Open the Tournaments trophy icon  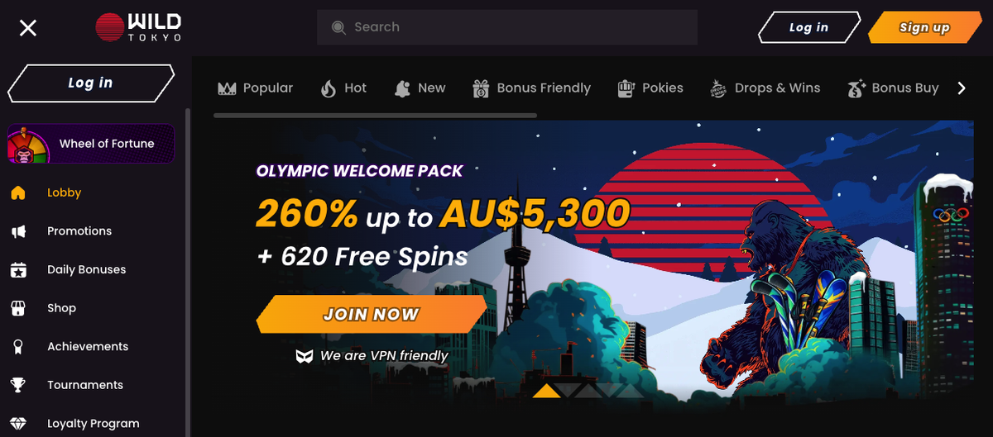(18, 385)
